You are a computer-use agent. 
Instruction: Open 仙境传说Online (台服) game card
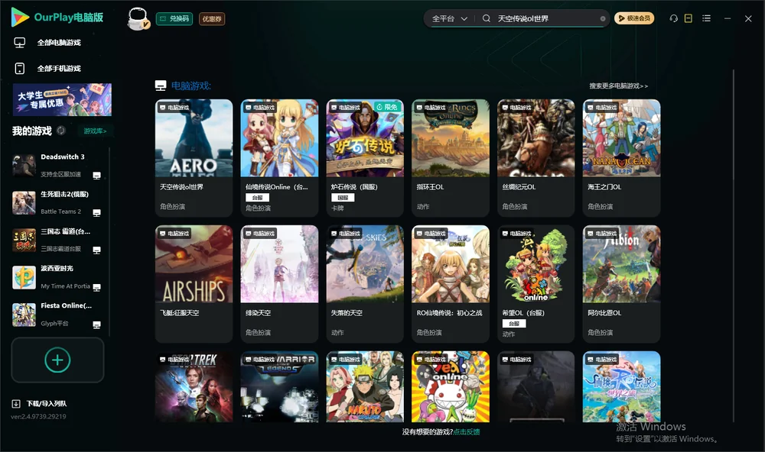279,158
